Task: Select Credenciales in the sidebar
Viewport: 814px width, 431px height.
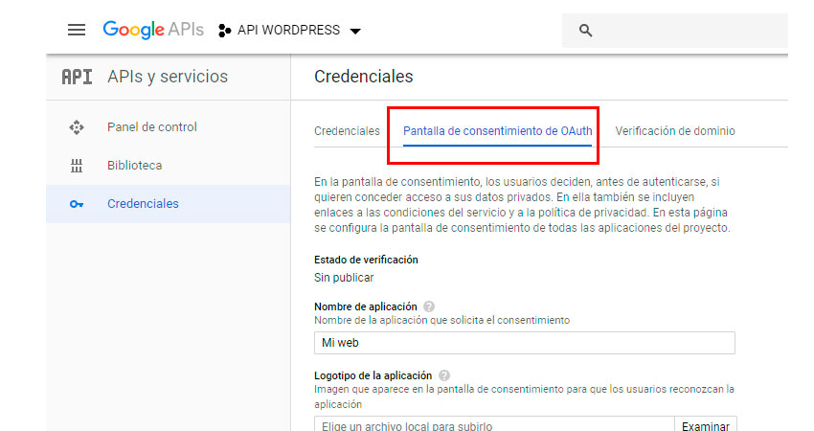Action: [x=168, y=204]
